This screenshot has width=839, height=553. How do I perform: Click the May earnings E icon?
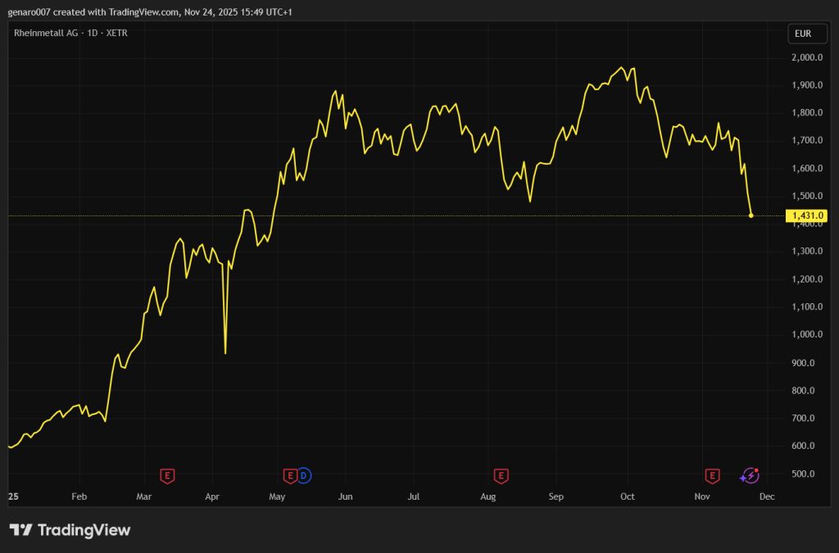point(289,475)
